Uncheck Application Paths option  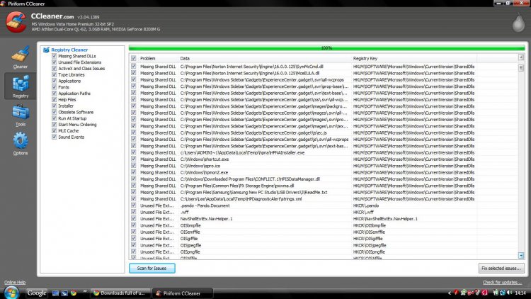55,94
